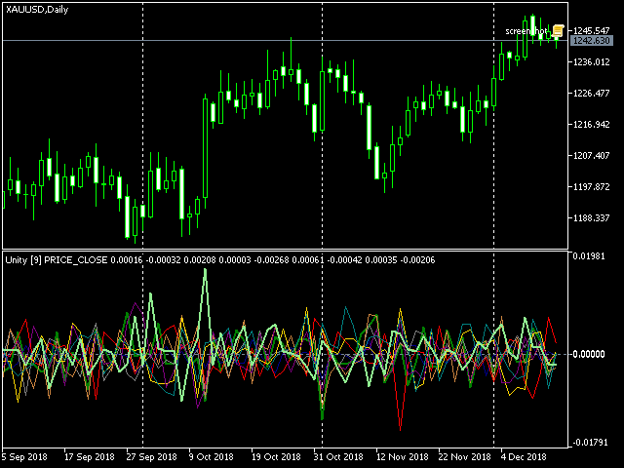Image resolution: width=624 pixels, height=468 pixels.
Task: Click the deep red indicator trough in November
Action: tap(400, 429)
